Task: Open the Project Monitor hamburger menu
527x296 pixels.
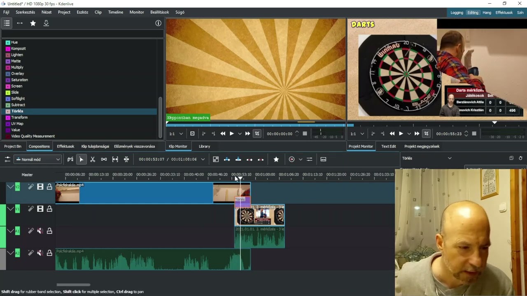Action: click(474, 134)
